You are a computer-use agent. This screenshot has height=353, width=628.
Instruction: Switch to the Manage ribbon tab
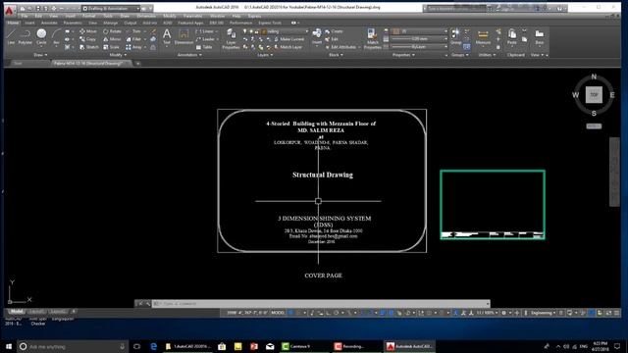coord(111,23)
